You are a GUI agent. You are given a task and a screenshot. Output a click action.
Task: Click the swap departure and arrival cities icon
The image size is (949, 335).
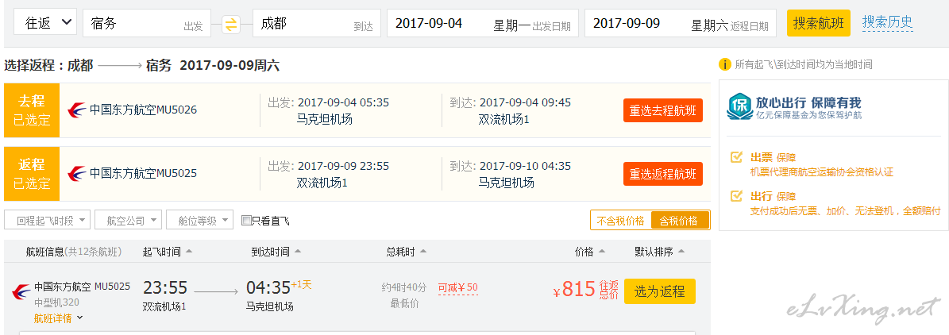tap(231, 25)
